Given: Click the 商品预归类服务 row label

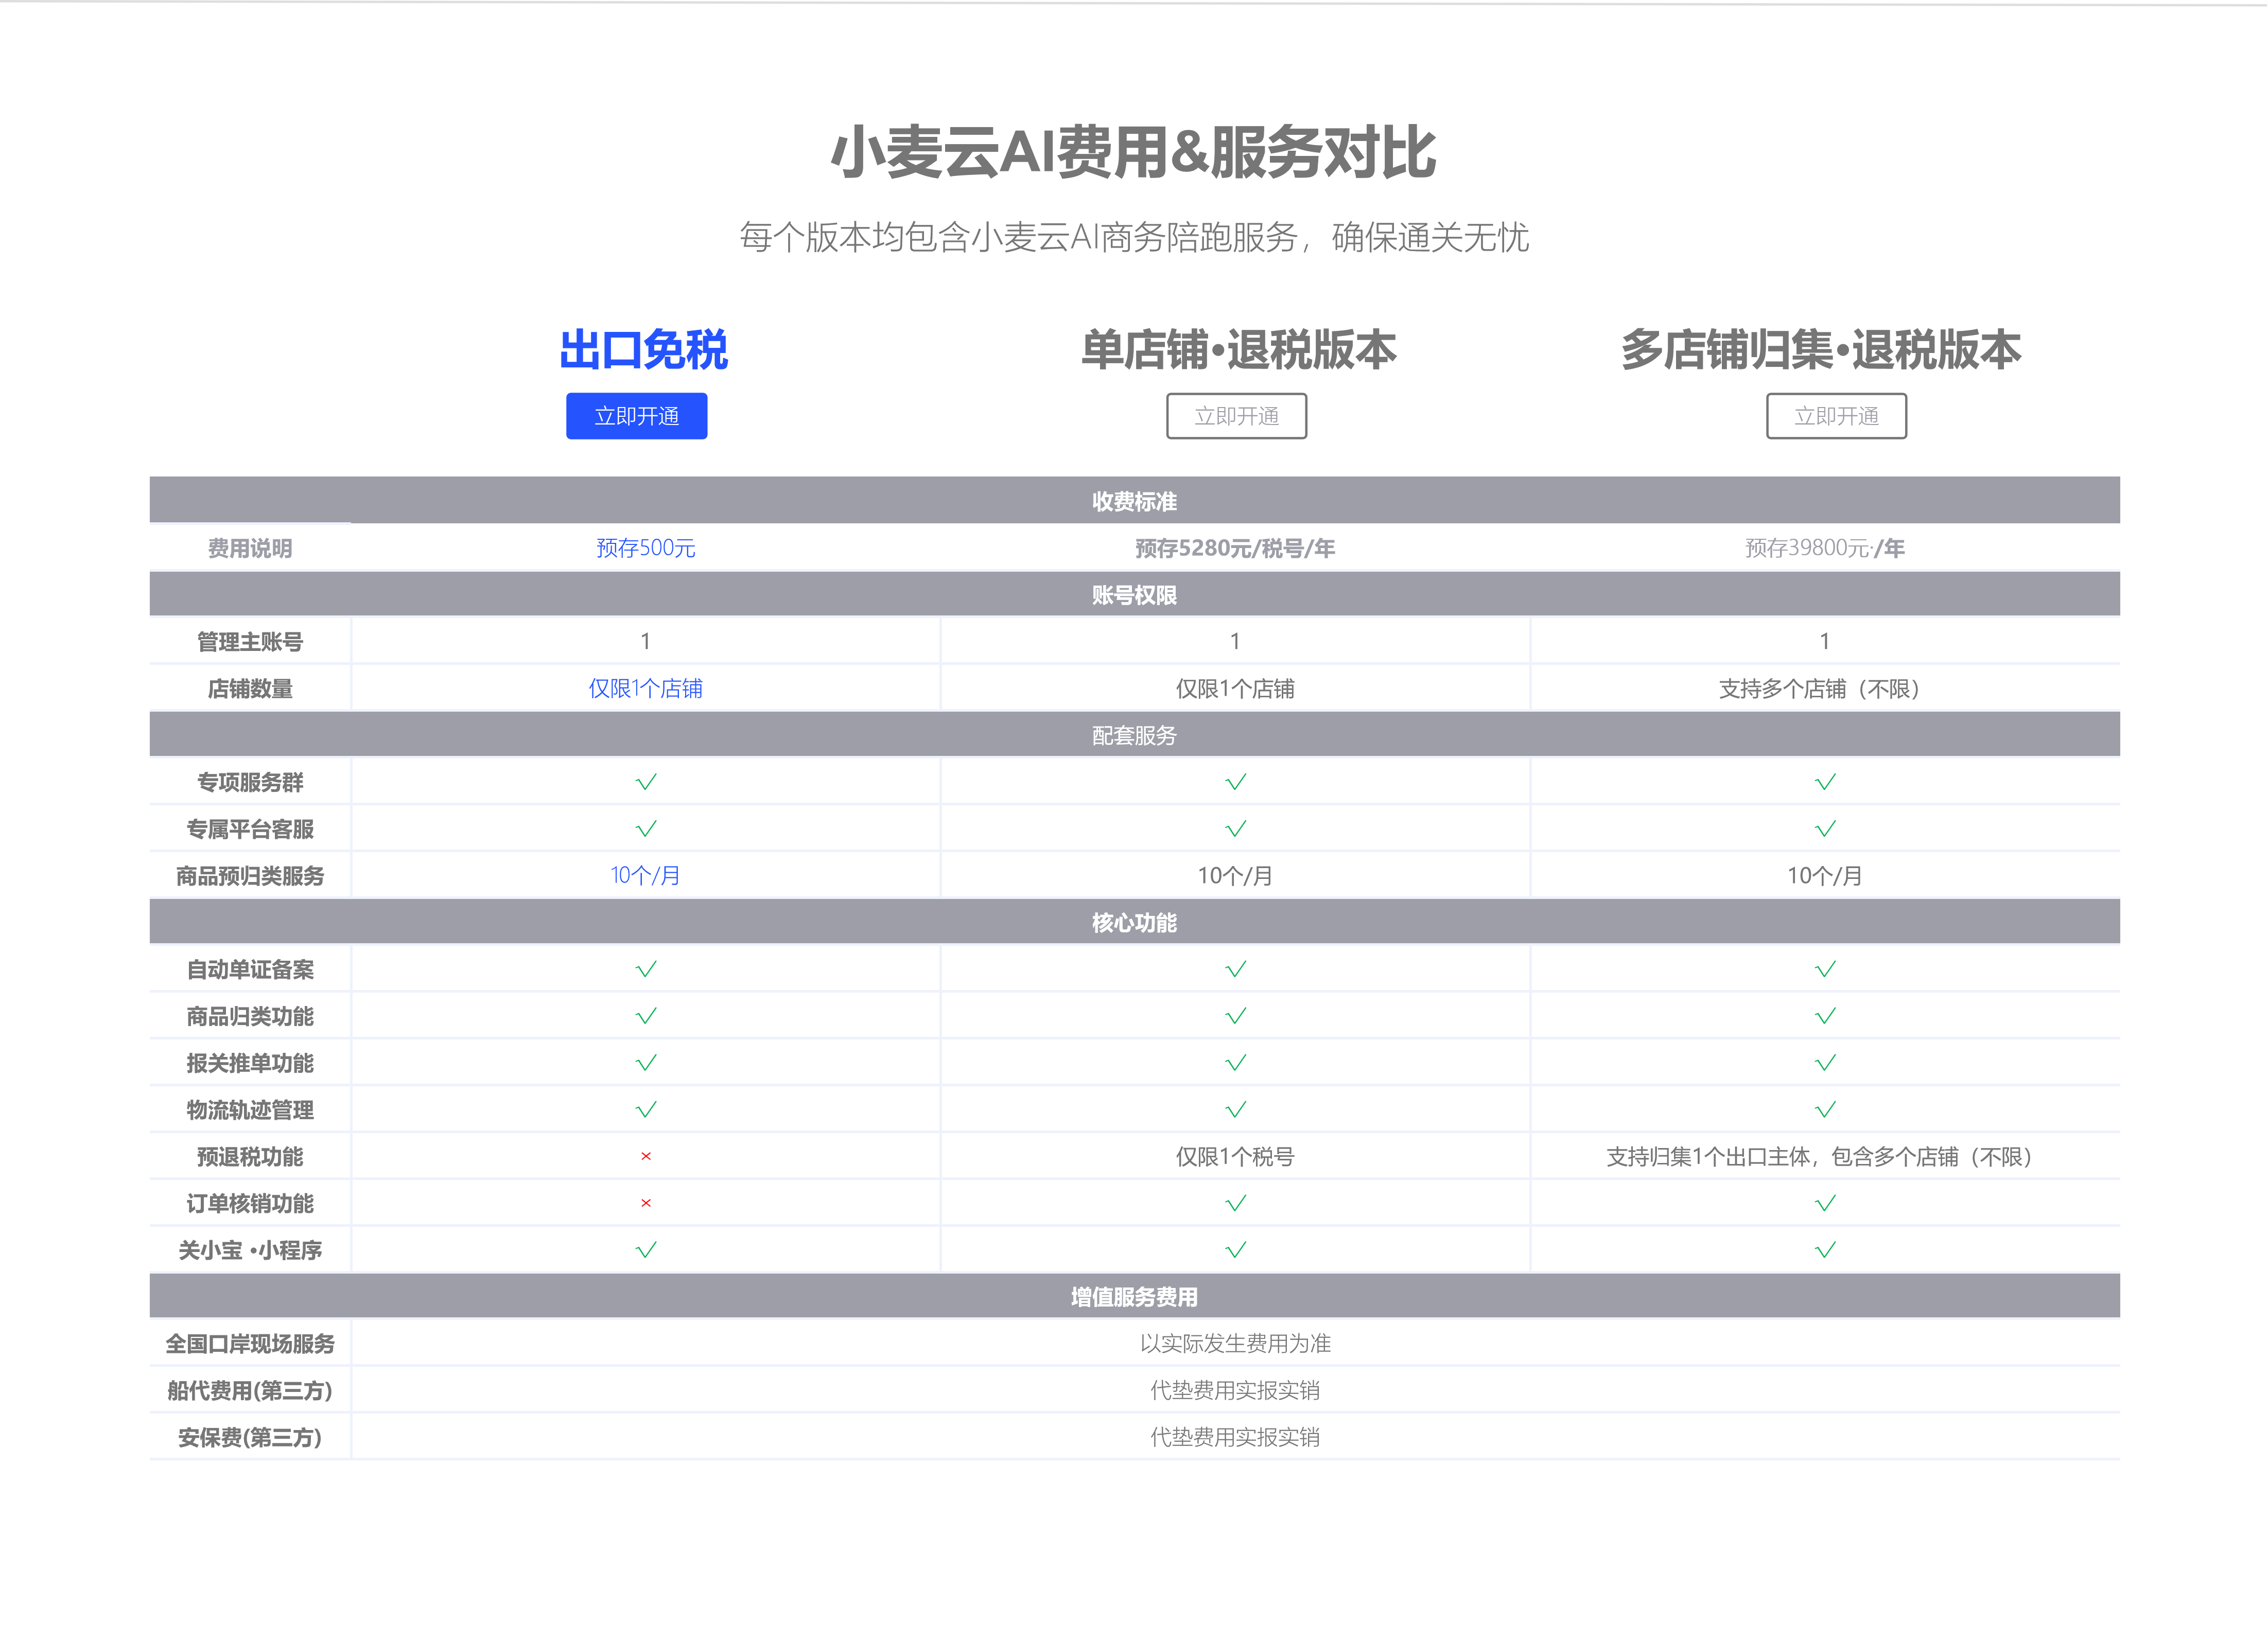Looking at the screenshot, I should 250,875.
